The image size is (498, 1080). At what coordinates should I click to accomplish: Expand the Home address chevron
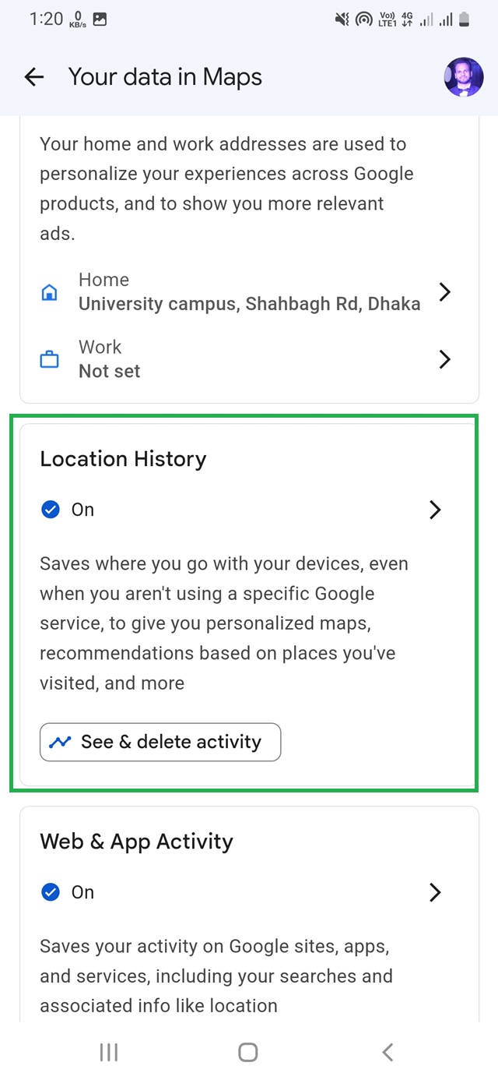[x=444, y=292]
